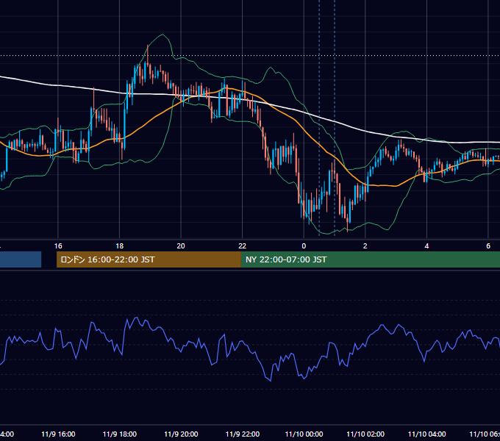Click the 16 hour label on upper axis

click(x=58, y=246)
